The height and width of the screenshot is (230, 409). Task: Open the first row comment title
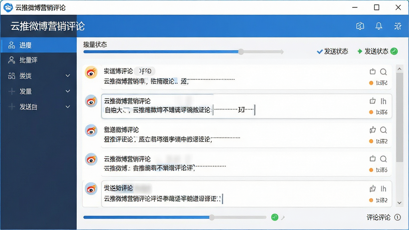[118, 71]
